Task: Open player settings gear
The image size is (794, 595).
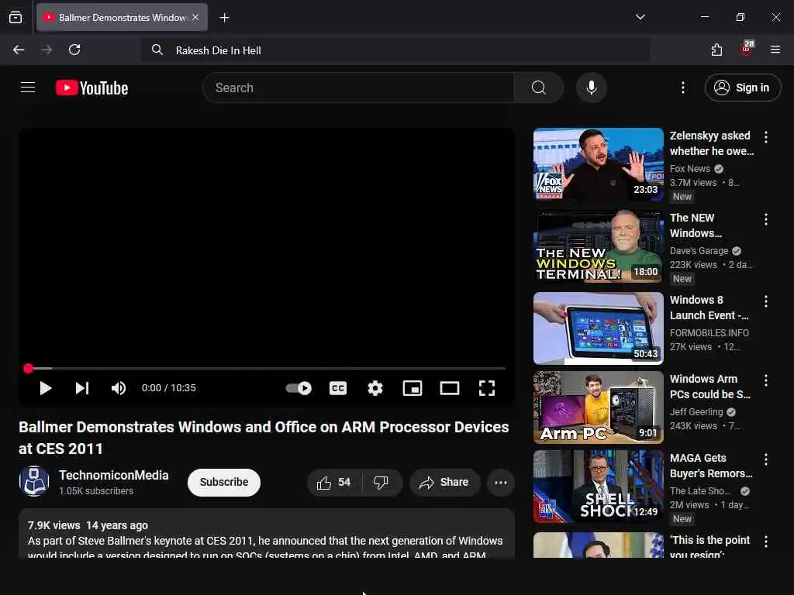Action: pos(375,388)
